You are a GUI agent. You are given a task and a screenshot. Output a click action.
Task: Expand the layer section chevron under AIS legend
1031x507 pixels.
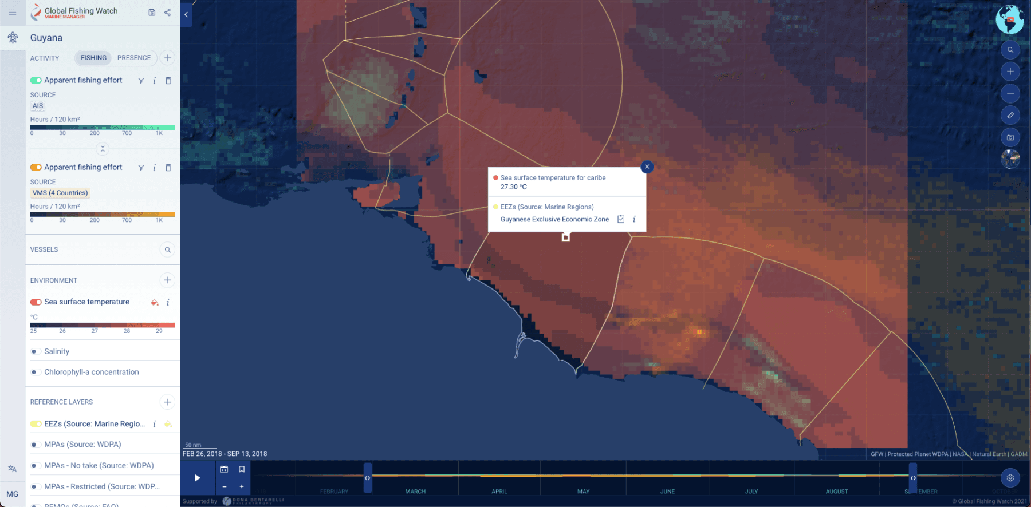pyautogui.click(x=103, y=149)
